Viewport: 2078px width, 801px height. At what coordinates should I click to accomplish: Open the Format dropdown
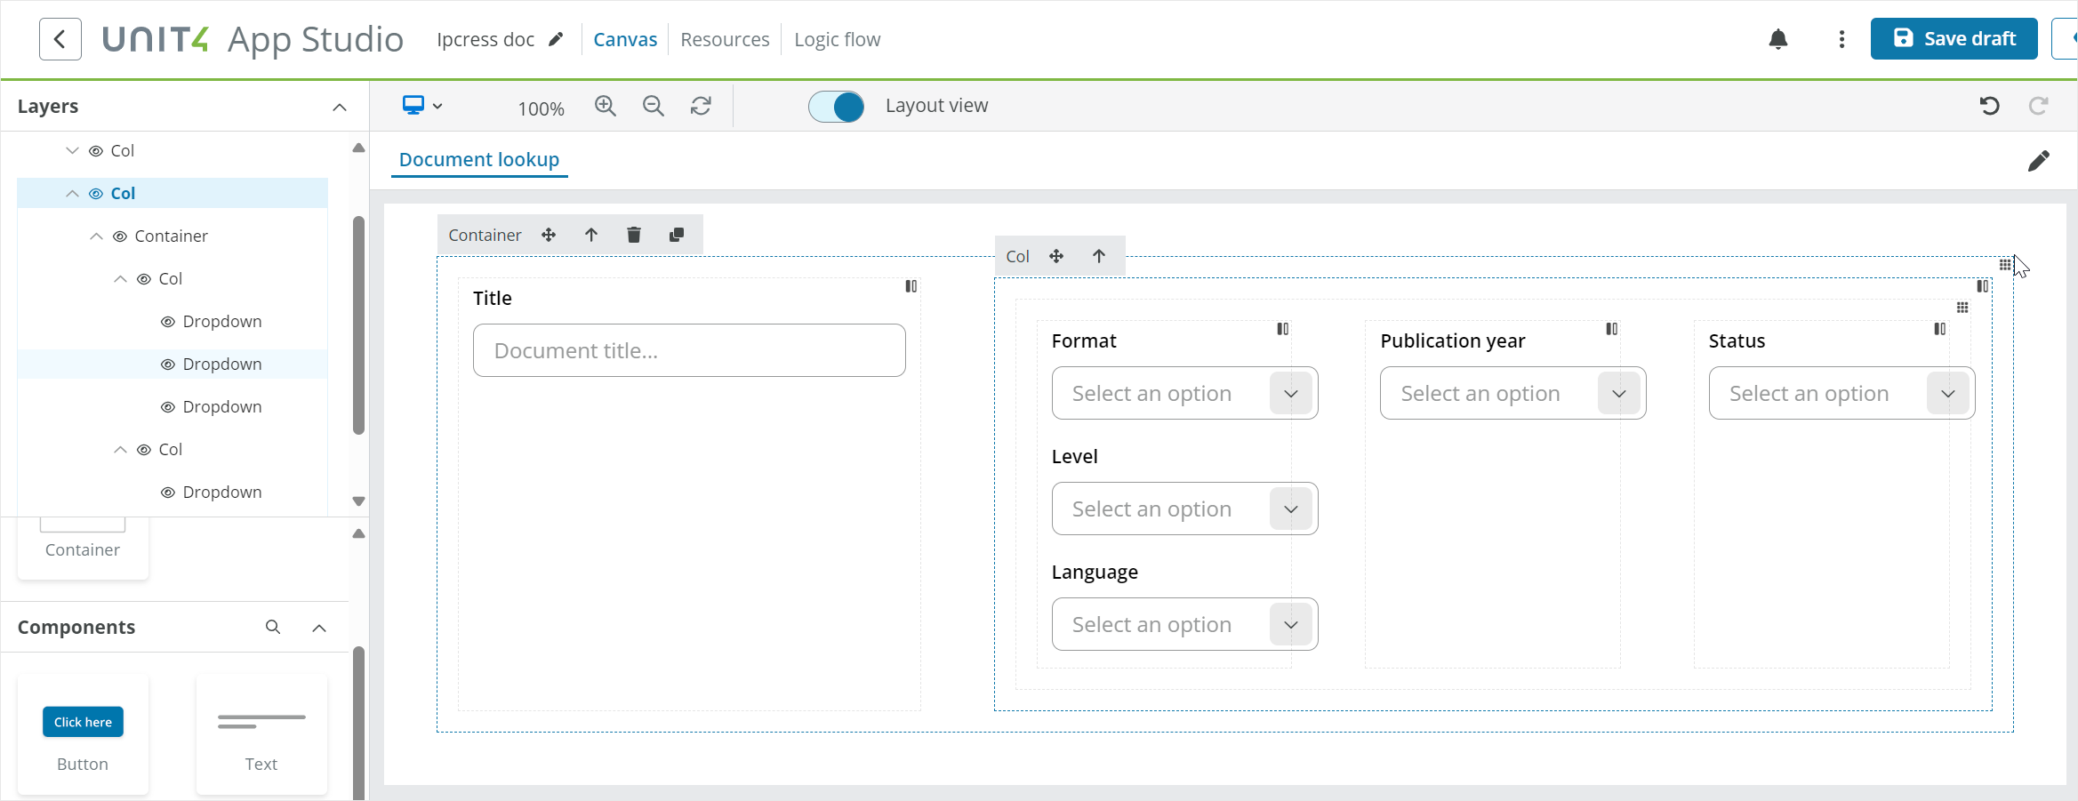1183,393
